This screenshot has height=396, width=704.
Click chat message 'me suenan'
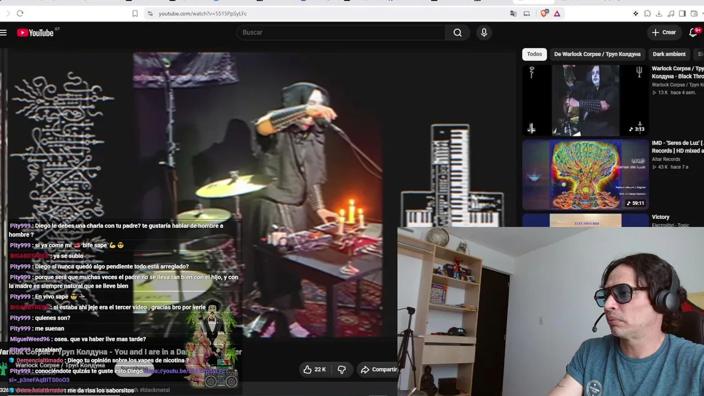click(x=50, y=328)
